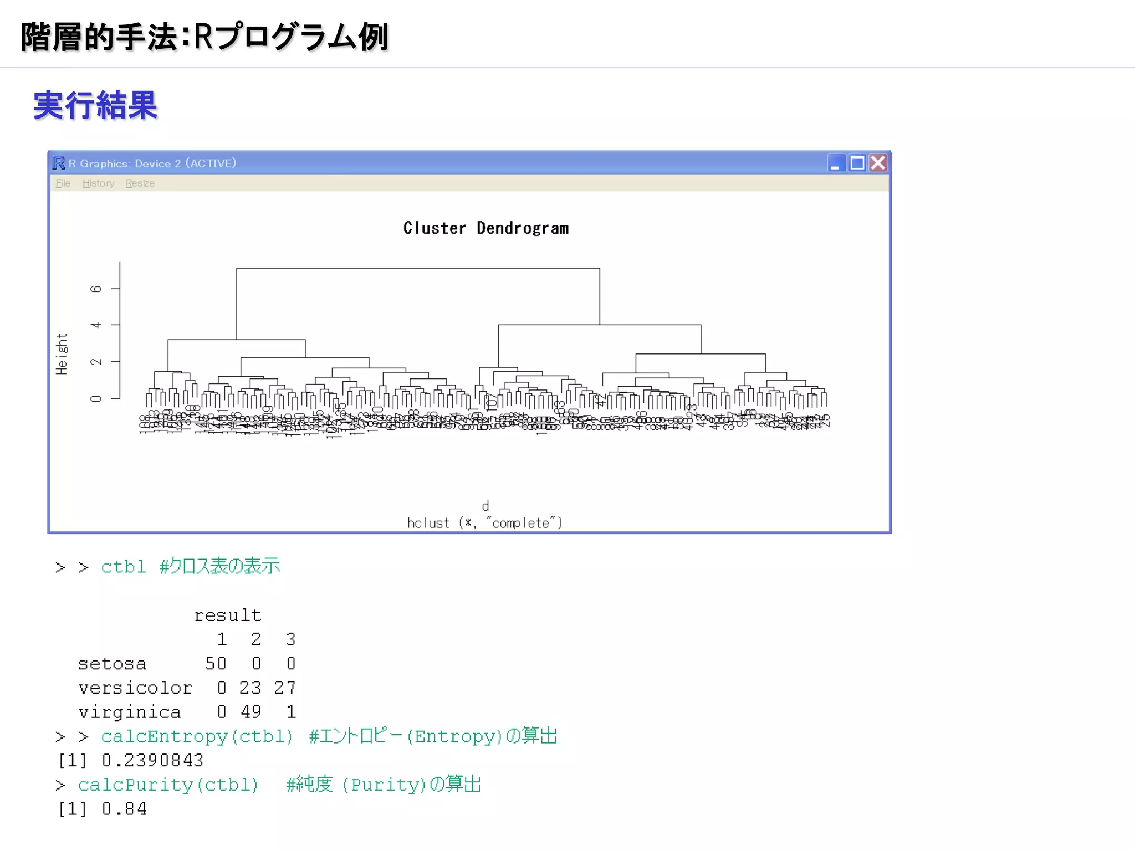Image resolution: width=1135 pixels, height=851 pixels.
Task: Click the hclust complete subtitle text
Action: point(485,523)
